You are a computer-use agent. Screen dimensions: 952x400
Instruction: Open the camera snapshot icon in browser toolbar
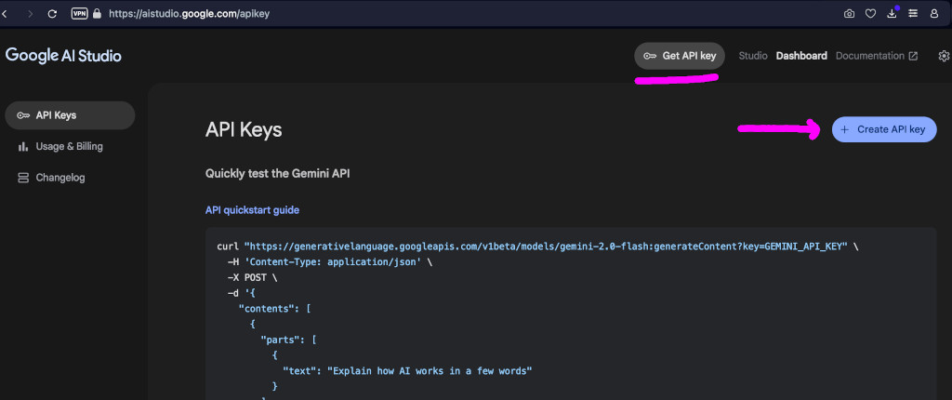click(x=850, y=13)
